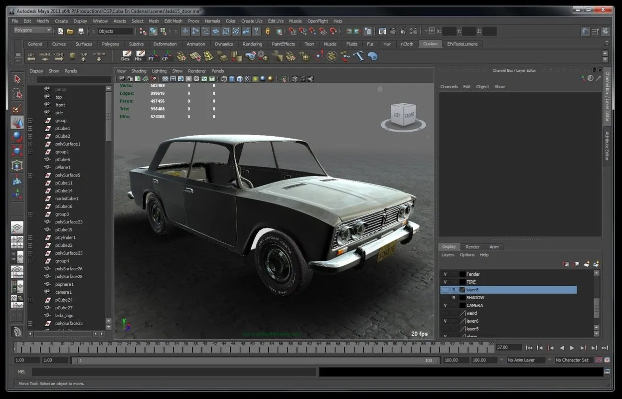
Task: Choose the Paint selection brush tool
Action: pyautogui.click(x=17, y=108)
